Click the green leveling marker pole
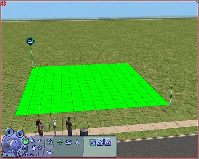 pos(171,96)
